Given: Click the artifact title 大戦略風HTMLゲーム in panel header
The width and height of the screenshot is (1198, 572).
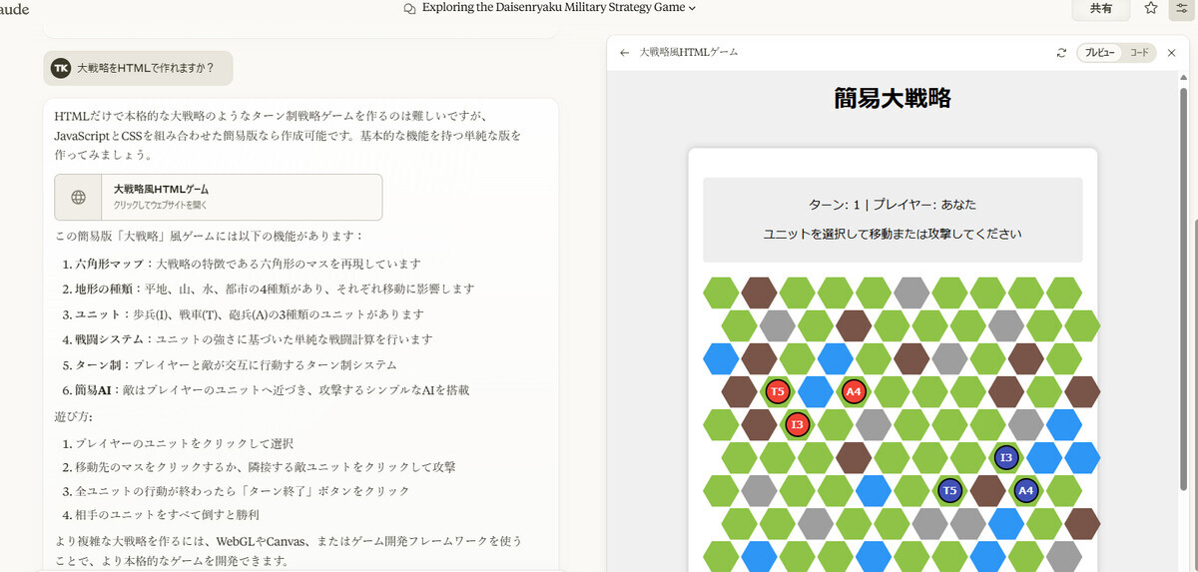Looking at the screenshot, I should click(x=688, y=52).
